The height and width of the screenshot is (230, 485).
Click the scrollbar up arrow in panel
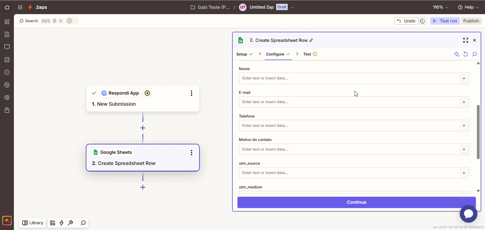tap(478, 63)
